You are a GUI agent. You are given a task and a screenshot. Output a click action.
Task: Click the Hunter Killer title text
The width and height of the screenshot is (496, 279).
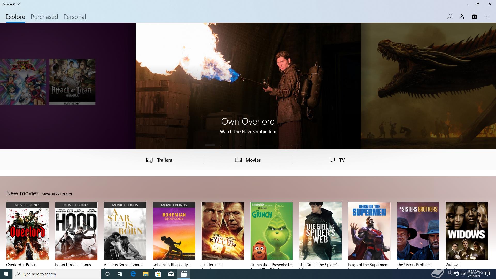(x=212, y=265)
